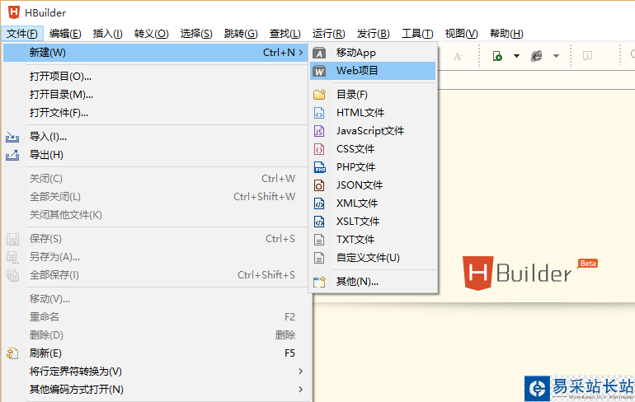Create a new XSLT文件

tap(373, 222)
